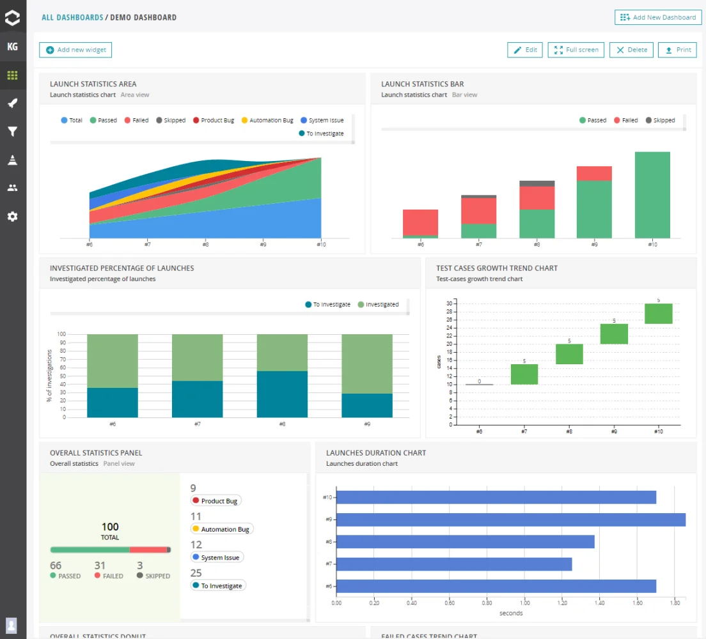Click the #10 bar in Launch Statistics Bar
This screenshot has width=706, height=639.
click(x=652, y=195)
